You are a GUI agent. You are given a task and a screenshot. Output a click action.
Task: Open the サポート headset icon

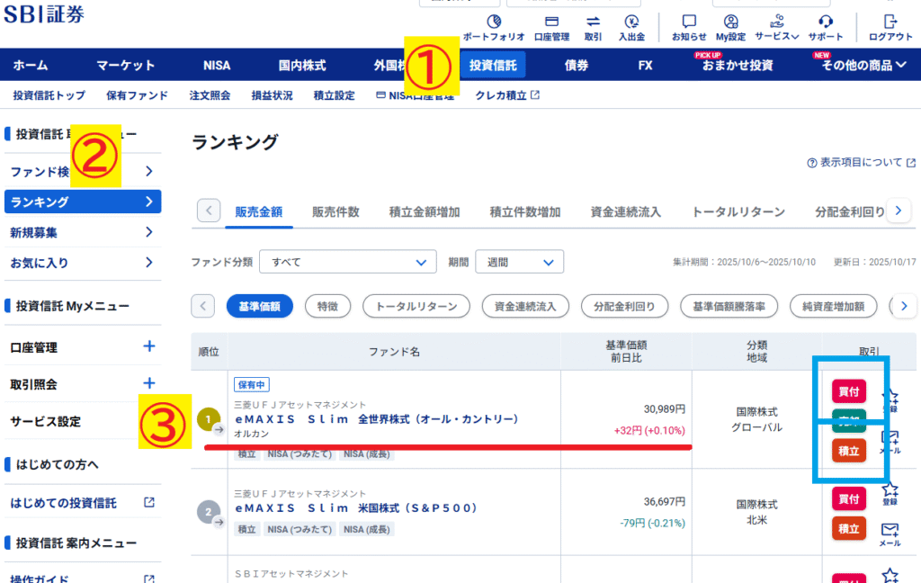click(826, 22)
